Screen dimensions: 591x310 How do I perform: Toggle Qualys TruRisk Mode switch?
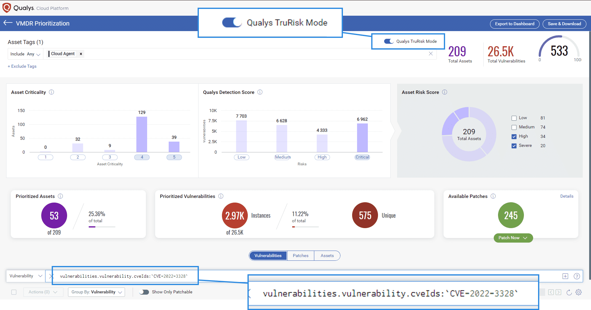click(x=389, y=41)
